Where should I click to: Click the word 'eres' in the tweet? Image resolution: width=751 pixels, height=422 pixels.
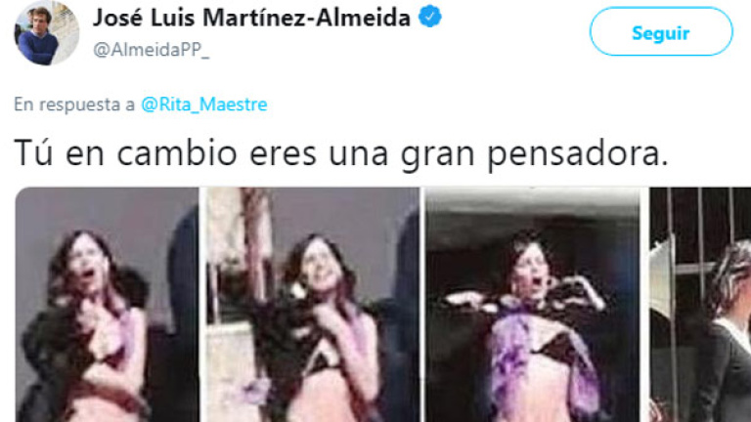click(283, 155)
